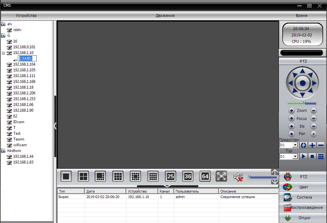Open the tour number dropdown
This screenshot has width=327, height=223.
pos(295,157)
